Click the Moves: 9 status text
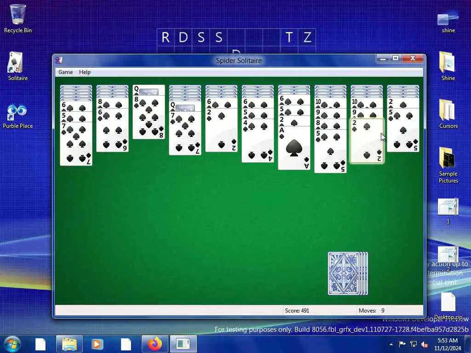 coord(372,311)
